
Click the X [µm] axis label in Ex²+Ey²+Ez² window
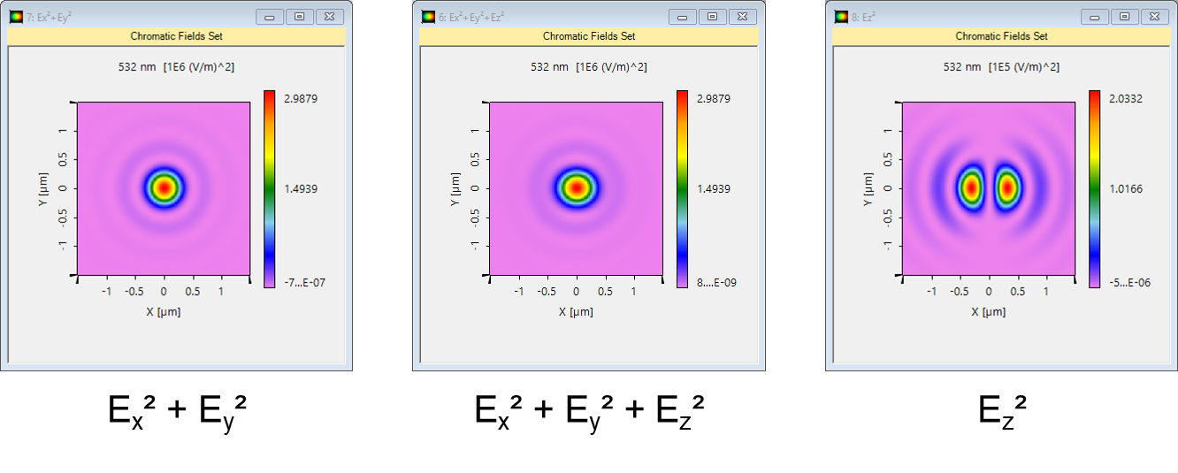[x=577, y=311]
